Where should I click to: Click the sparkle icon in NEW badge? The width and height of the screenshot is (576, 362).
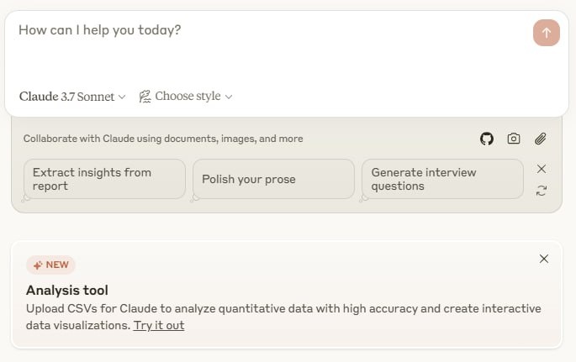point(38,265)
